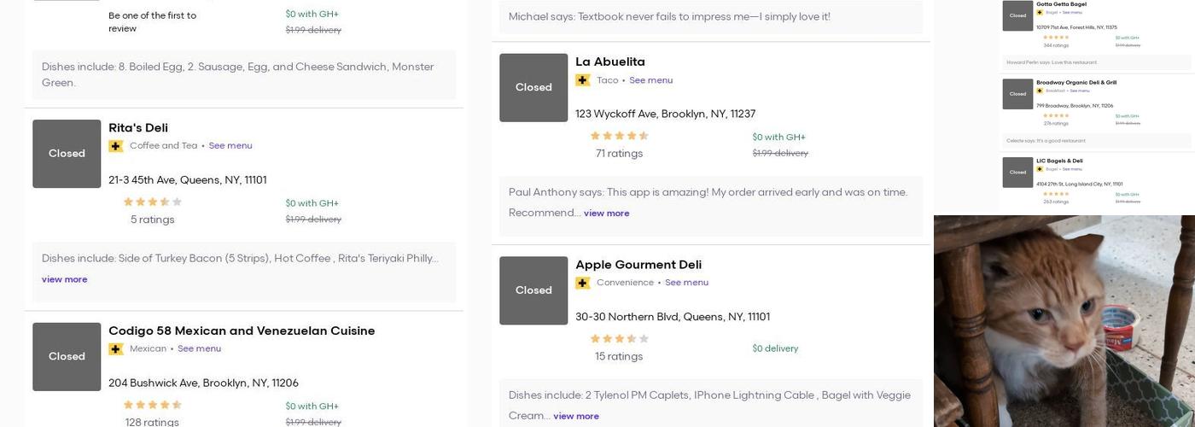Click the Closed tile for Apple Gourment Deli

point(533,290)
